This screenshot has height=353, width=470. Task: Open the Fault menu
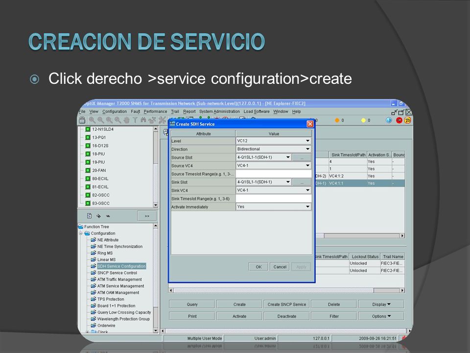point(136,111)
